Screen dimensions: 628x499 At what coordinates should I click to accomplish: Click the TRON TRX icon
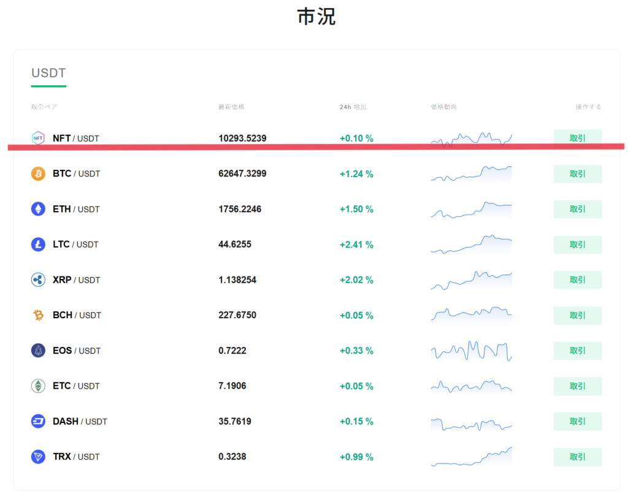38,457
